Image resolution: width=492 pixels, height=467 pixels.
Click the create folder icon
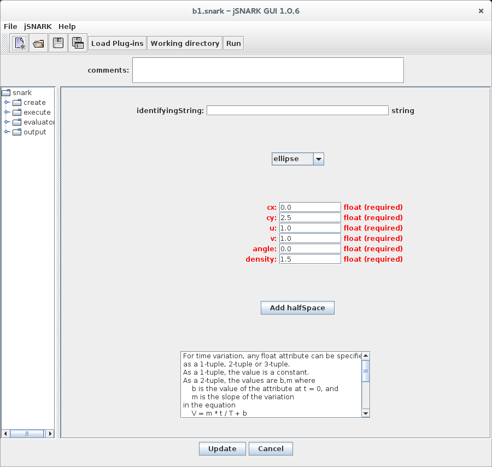[x=17, y=103]
